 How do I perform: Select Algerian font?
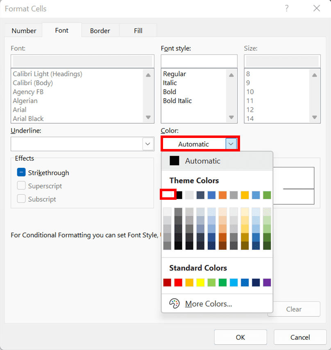25,101
